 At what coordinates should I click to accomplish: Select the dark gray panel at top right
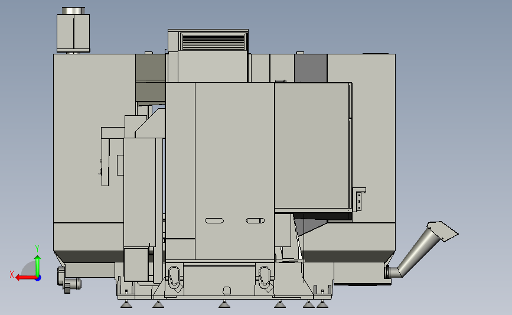[311, 69]
